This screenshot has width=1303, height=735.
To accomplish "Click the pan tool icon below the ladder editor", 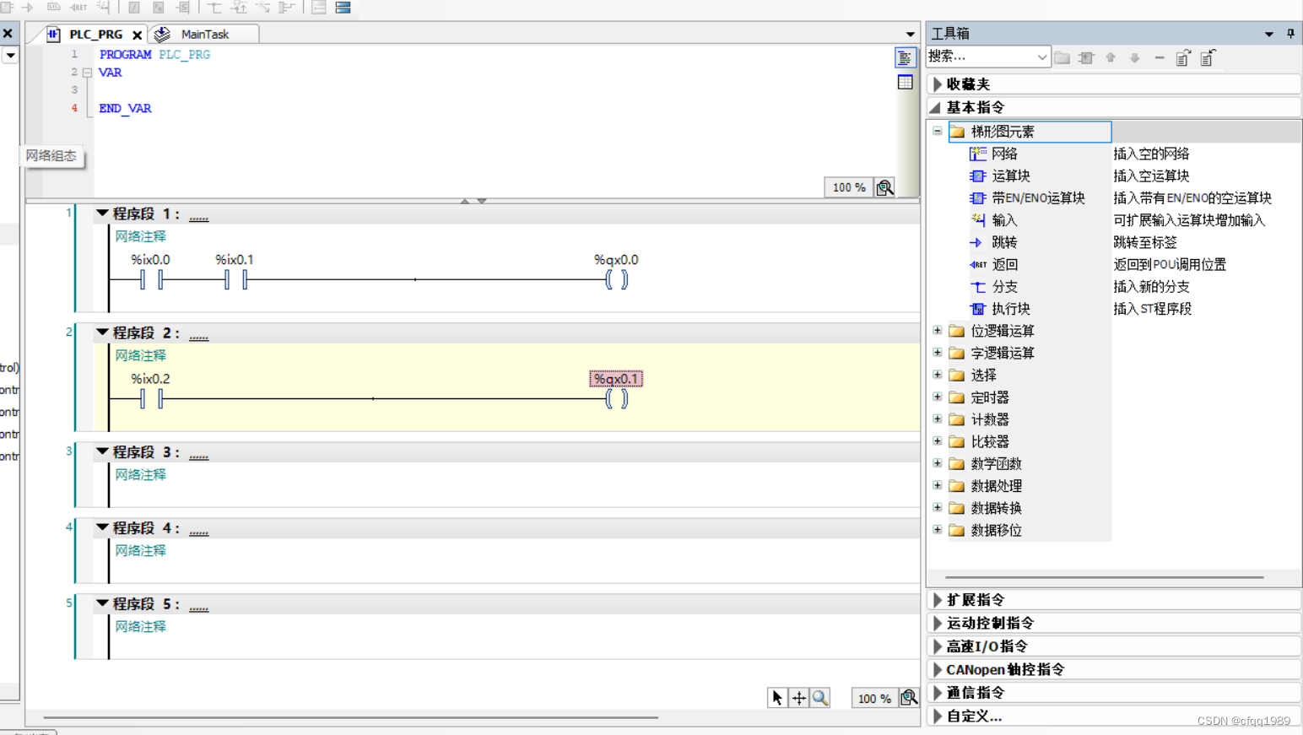I will coord(798,697).
